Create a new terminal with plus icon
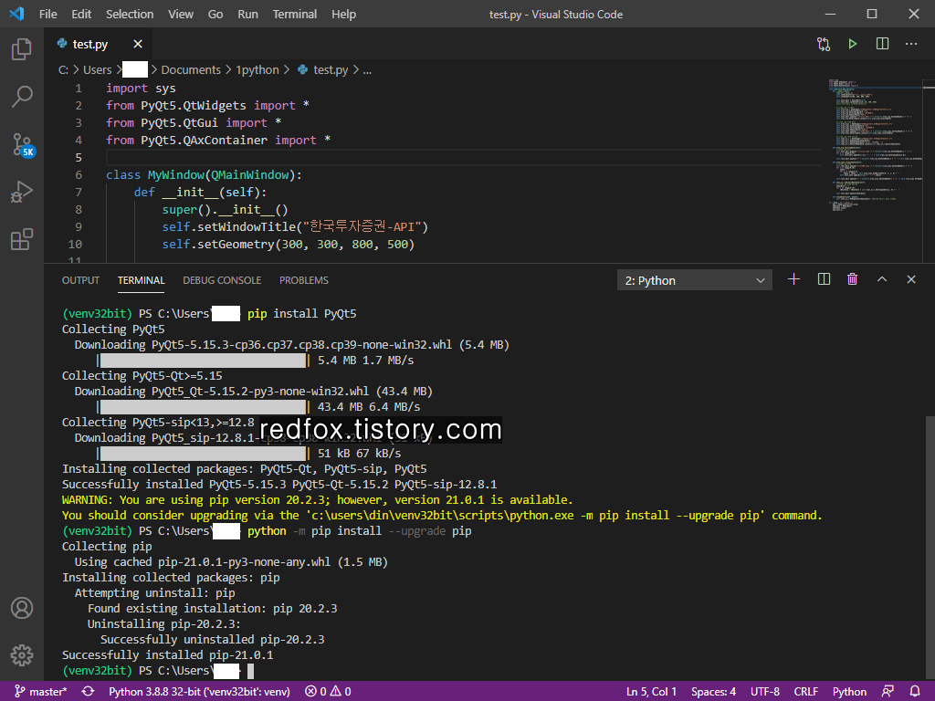 tap(793, 279)
